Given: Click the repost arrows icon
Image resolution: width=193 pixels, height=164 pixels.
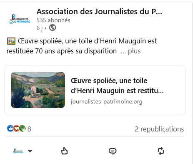Looking at the screenshot, I should coord(161,151).
